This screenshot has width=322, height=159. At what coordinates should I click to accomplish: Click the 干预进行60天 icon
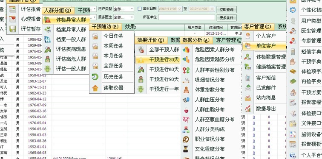[x=141, y=70]
